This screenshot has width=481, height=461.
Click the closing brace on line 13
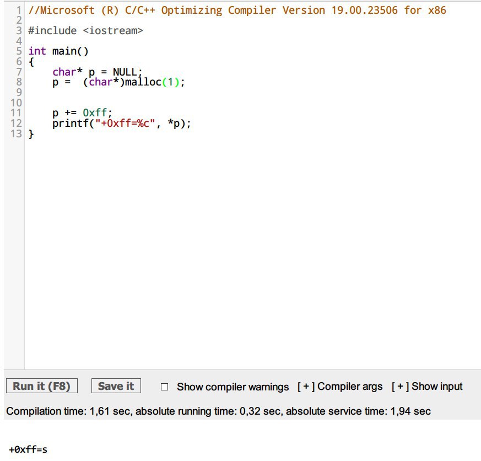31,134
